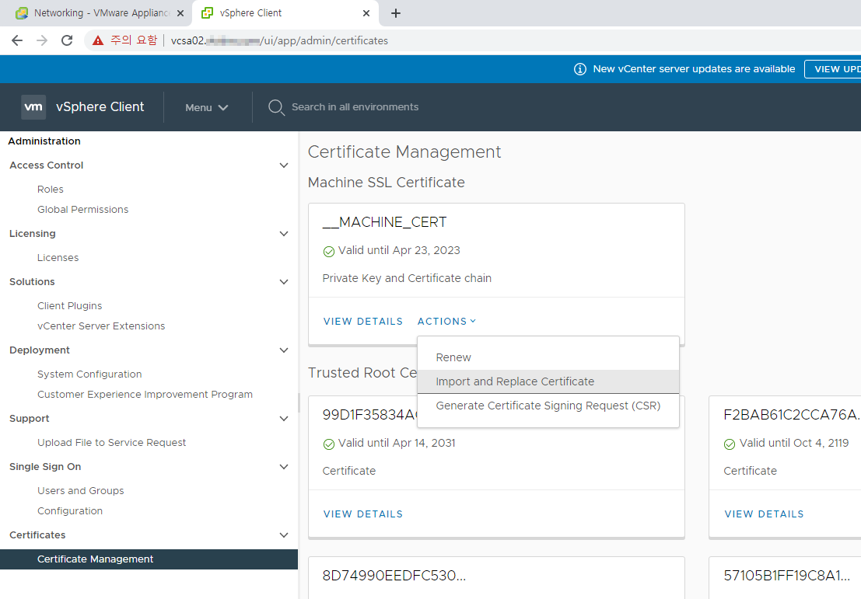Collapse the Deployment section
Image resolution: width=861 pixels, height=599 pixels.
(284, 350)
